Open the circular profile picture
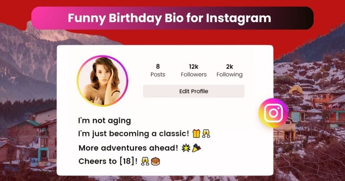The height and width of the screenshot is (181, 345). pyautogui.click(x=102, y=81)
